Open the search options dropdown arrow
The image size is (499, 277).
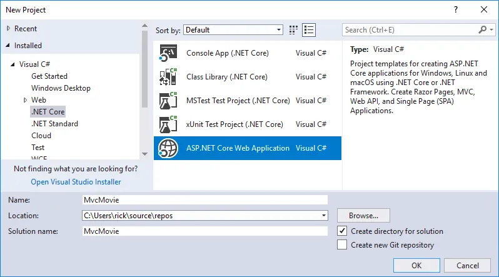click(x=491, y=29)
